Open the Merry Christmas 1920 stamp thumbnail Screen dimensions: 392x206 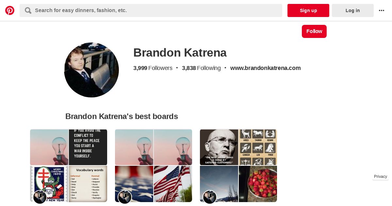49,184
